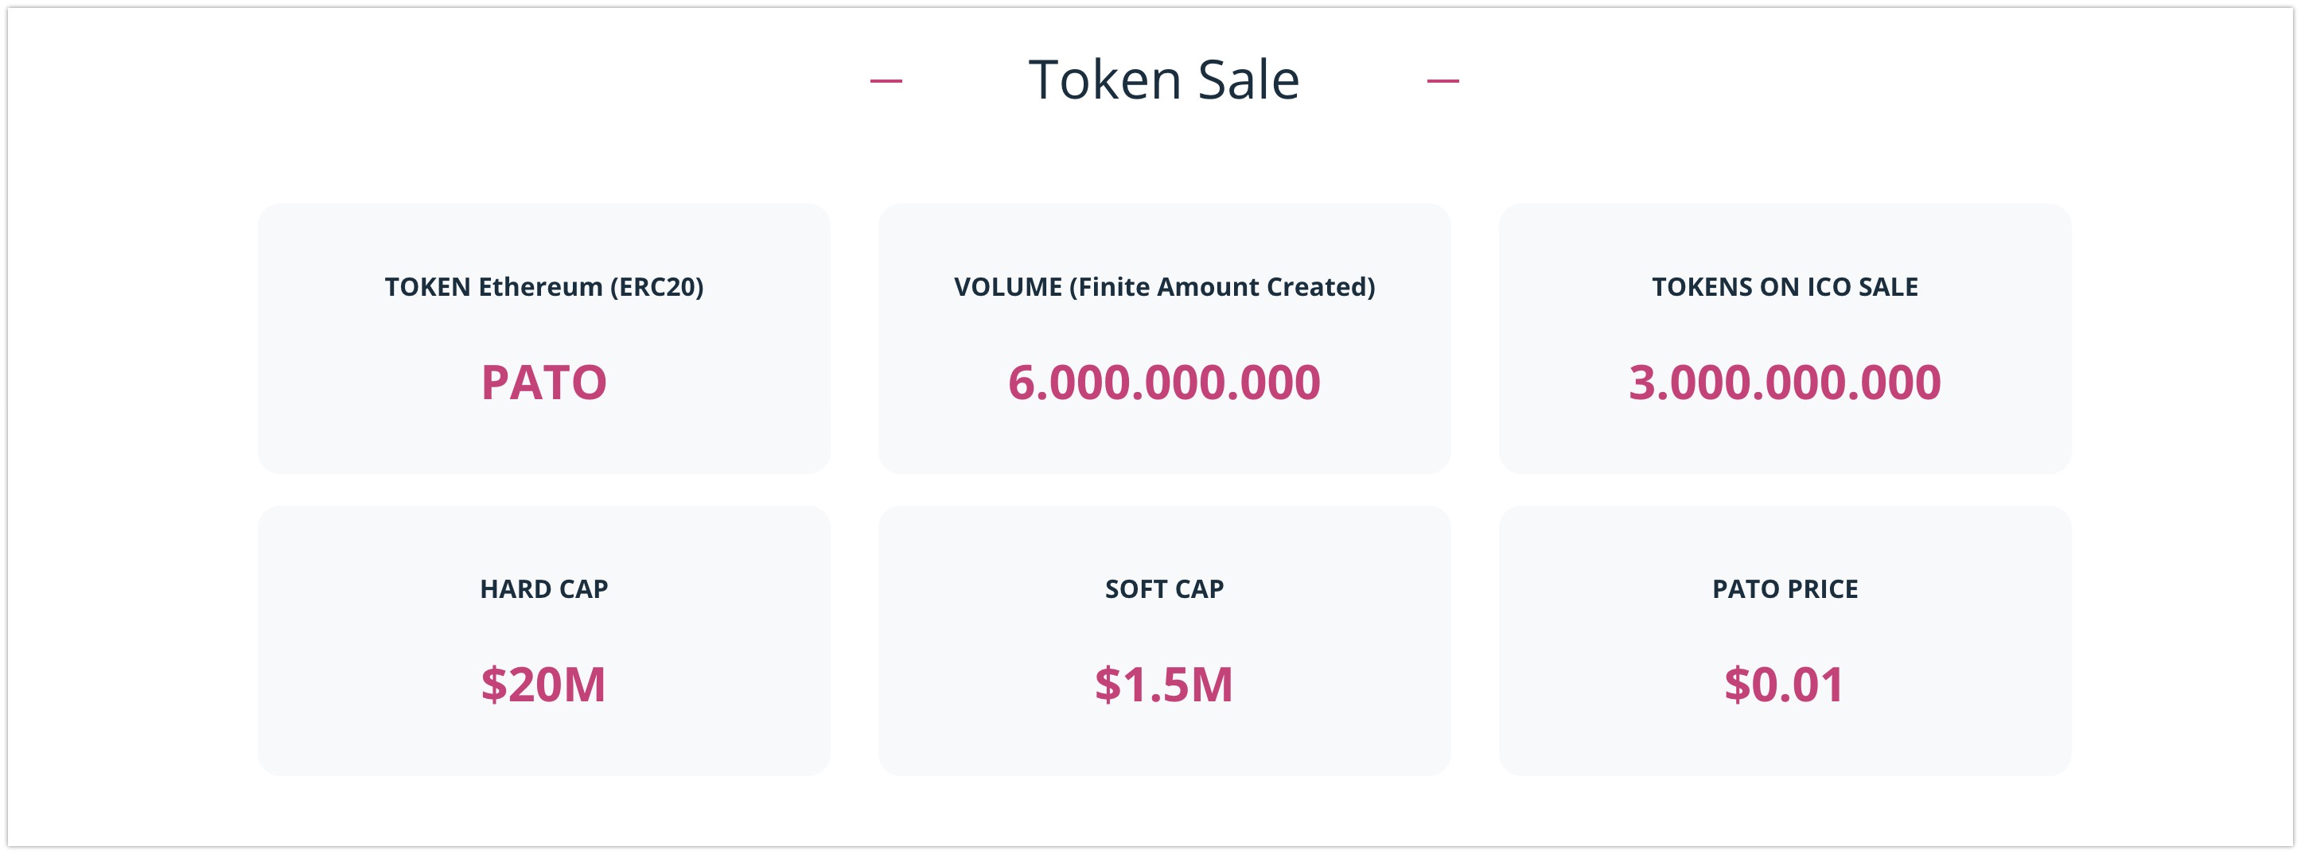The width and height of the screenshot is (2301, 854).
Task: Select the TOKENS ON ICO SALE label
Action: point(1785,286)
